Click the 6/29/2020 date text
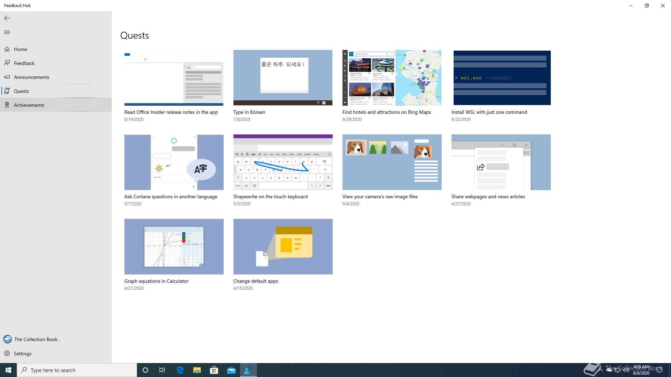 click(352, 119)
